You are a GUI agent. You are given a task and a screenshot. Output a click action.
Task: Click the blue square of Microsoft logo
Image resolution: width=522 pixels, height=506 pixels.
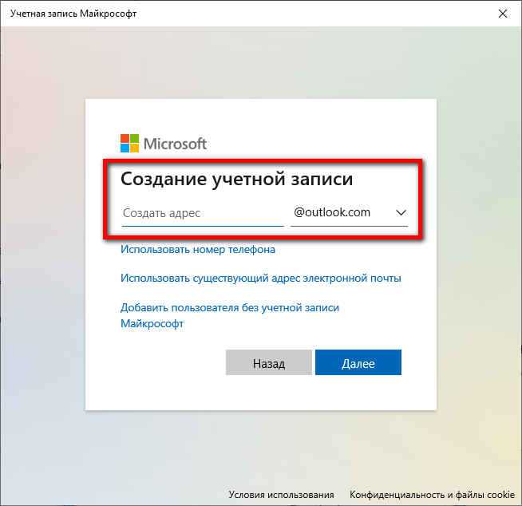pyautogui.click(x=125, y=148)
